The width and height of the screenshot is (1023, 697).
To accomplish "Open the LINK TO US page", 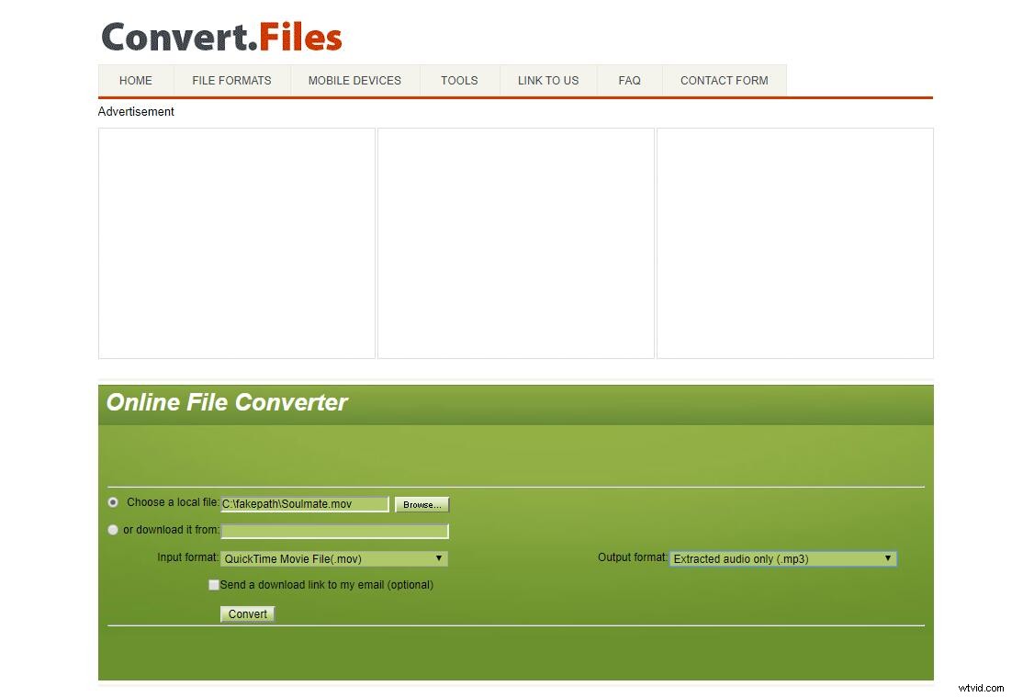I will [x=548, y=80].
